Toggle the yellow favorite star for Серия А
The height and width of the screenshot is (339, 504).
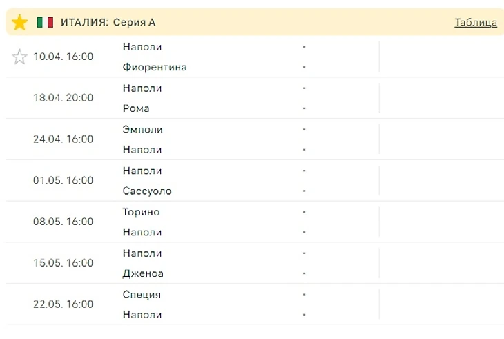[19, 23]
